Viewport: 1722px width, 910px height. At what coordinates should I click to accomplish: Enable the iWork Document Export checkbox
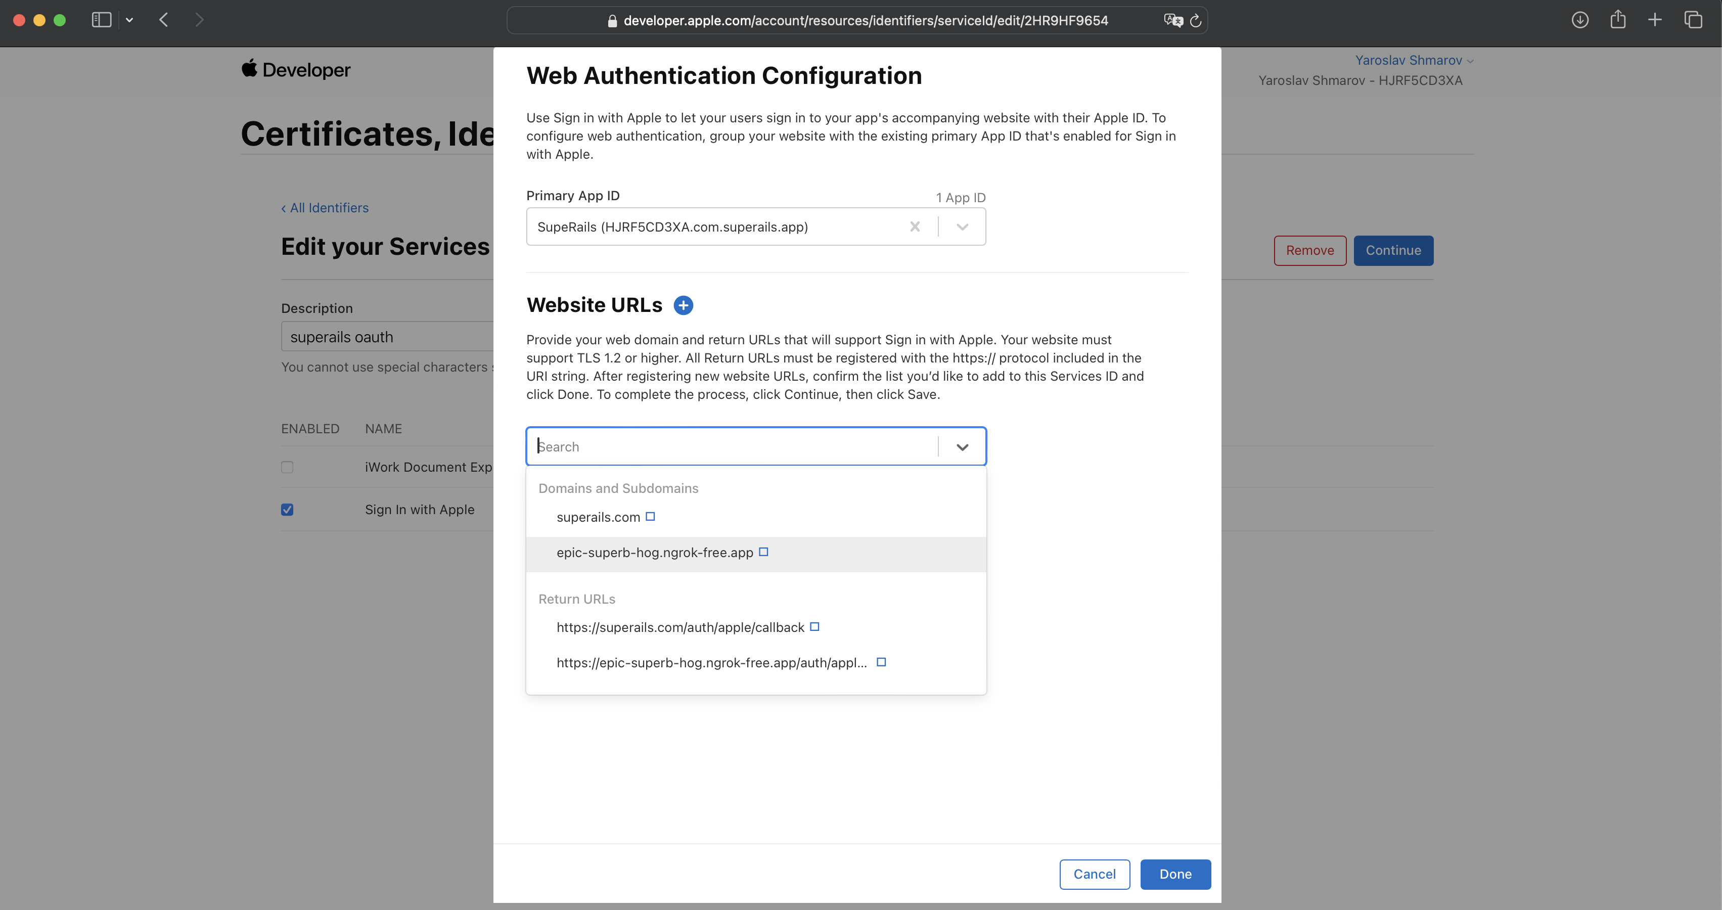(288, 467)
